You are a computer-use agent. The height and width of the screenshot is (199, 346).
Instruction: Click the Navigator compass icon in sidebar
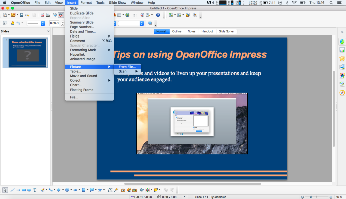coord(342,93)
